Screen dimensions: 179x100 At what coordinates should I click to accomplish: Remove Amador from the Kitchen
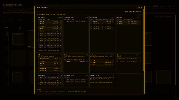[x=139, y=21]
